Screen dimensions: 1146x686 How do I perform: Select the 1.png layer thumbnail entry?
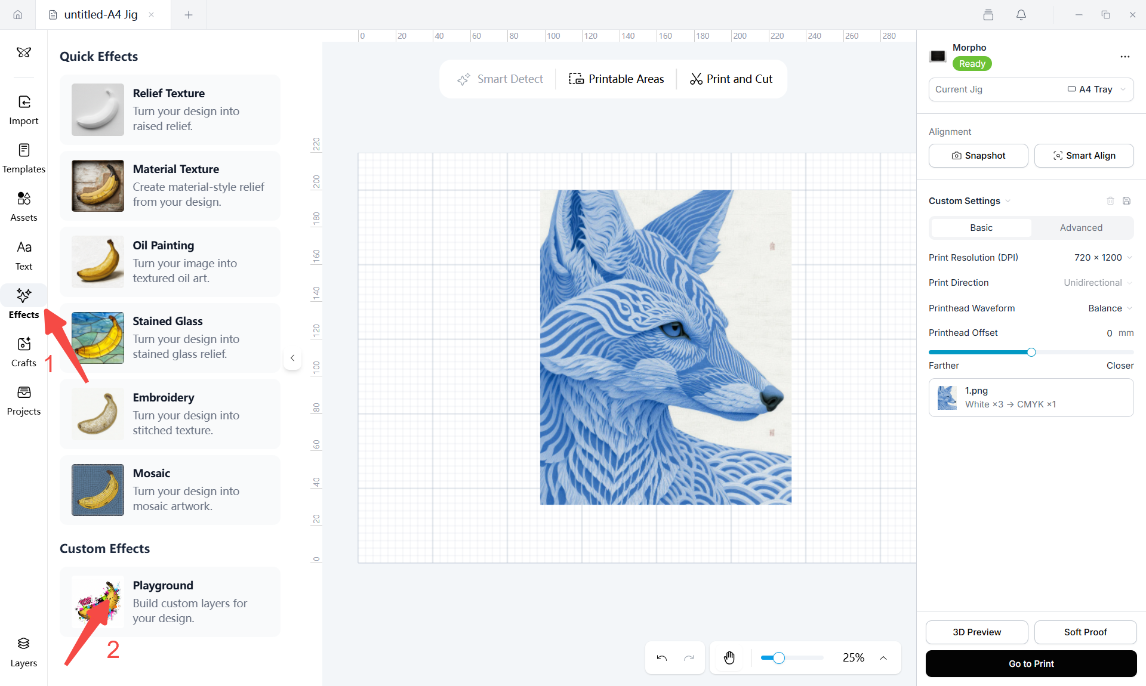(1031, 397)
